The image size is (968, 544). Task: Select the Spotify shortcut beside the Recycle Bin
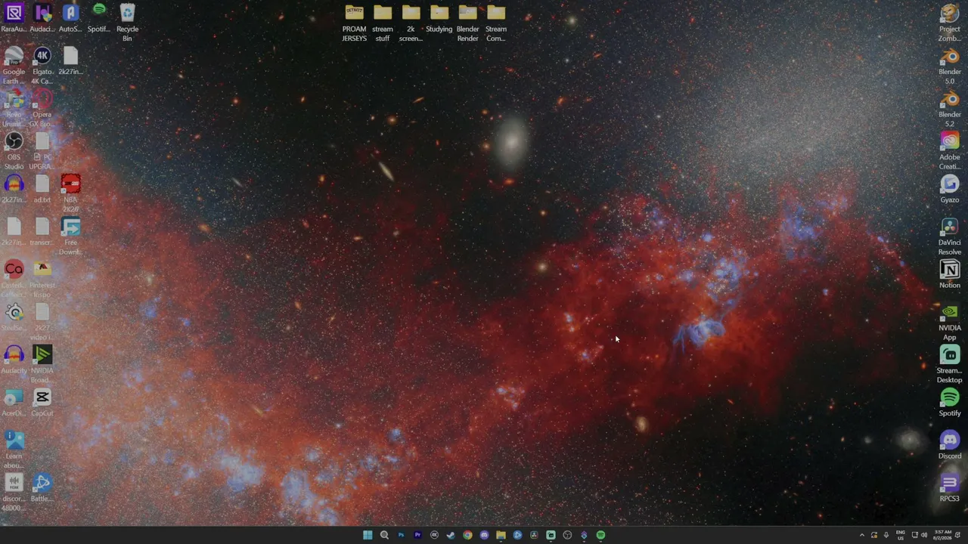[x=99, y=18]
